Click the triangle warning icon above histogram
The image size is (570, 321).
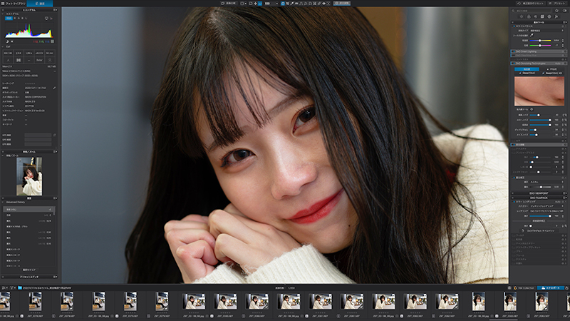(51, 19)
